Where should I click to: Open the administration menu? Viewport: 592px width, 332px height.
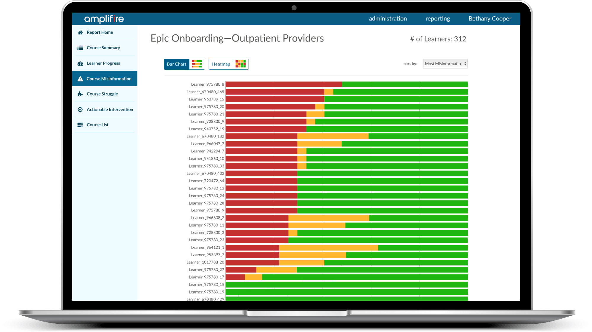[x=388, y=19]
